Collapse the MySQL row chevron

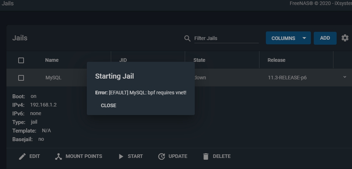click(x=344, y=77)
